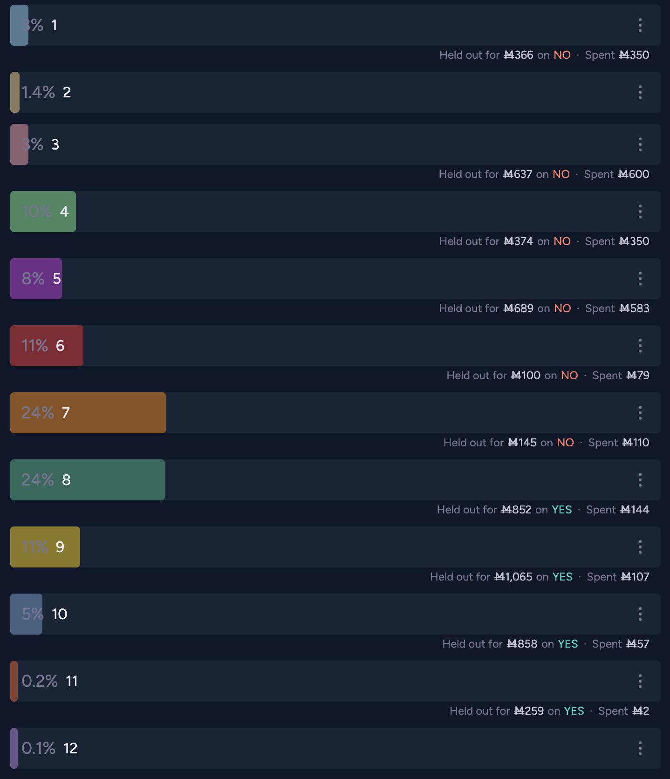Click the 'Held out for Ṁ689 on NO' text
Screen dimensions: 670x779
click(505, 308)
